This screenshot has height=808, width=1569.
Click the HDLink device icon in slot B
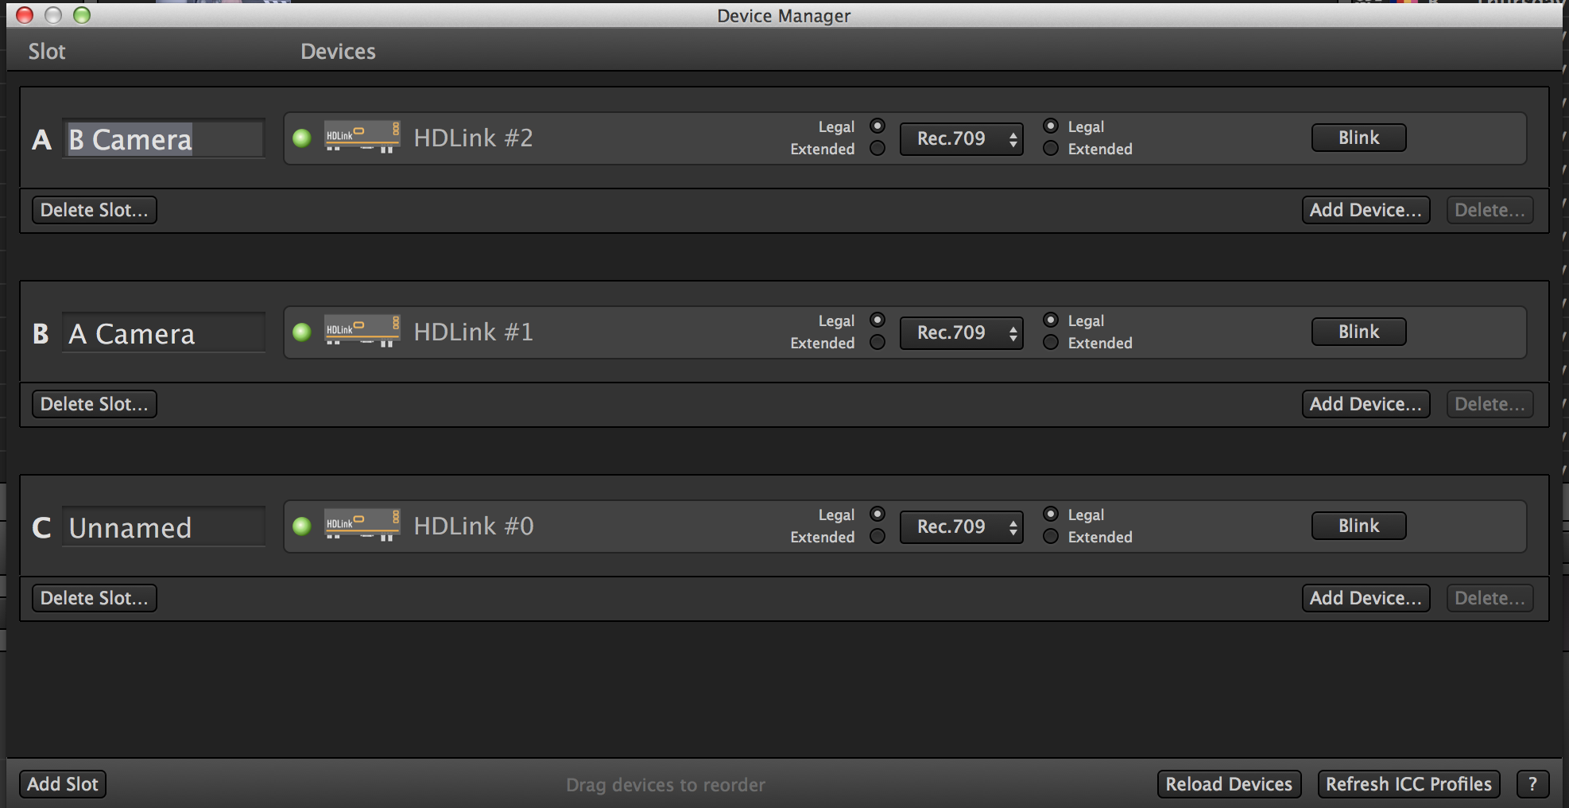pos(362,330)
